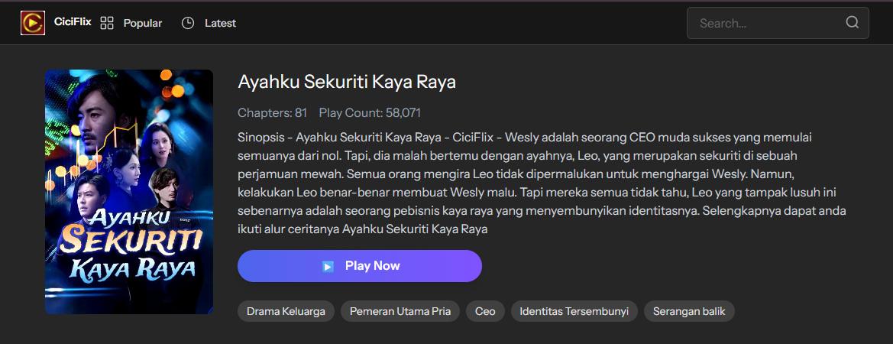This screenshot has width=893, height=344.
Task: Click the Popular grid icon
Action: [x=107, y=23]
